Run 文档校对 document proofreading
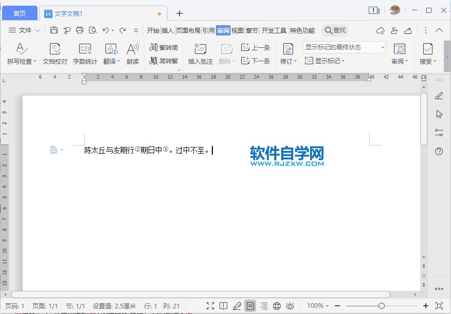This screenshot has height=314, width=451. coord(55,51)
